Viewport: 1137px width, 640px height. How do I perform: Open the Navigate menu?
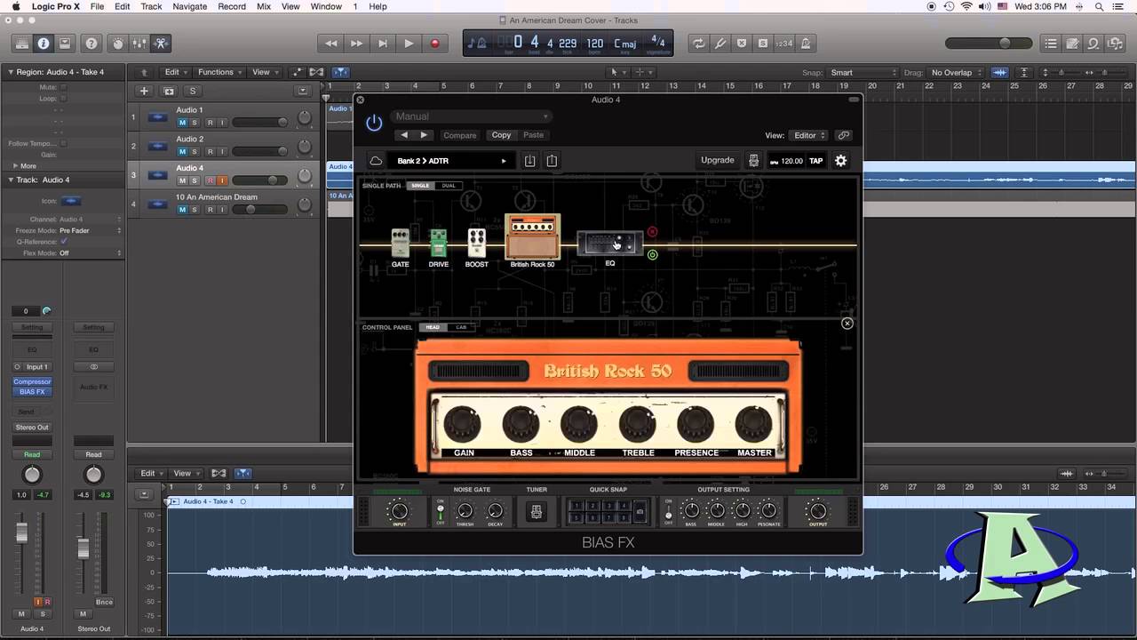coord(189,6)
